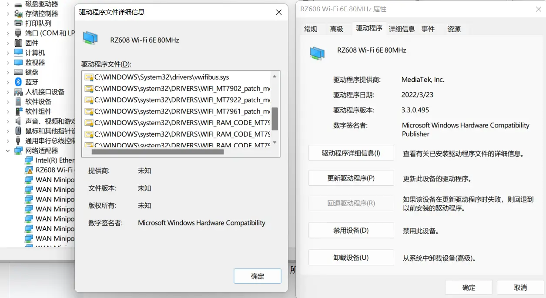Click the keyboard (键盘) device icon

click(x=18, y=72)
